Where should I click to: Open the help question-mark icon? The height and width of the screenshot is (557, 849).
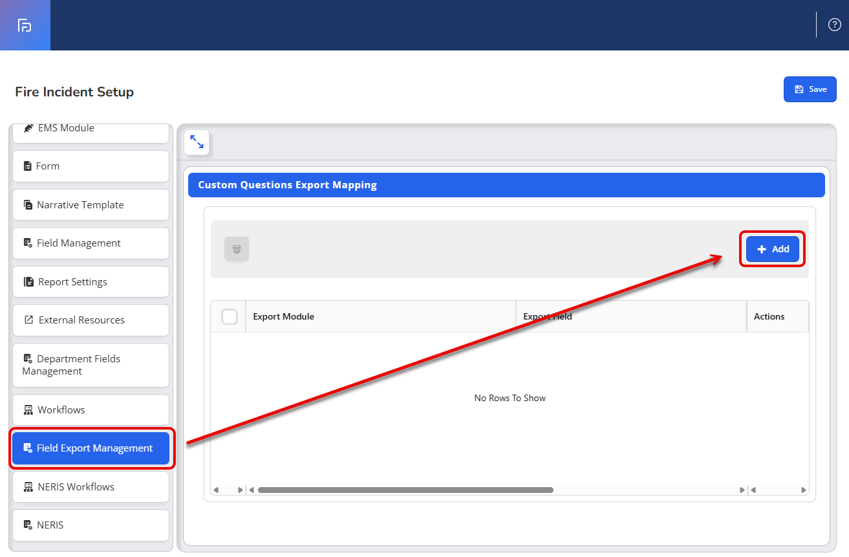pyautogui.click(x=835, y=25)
